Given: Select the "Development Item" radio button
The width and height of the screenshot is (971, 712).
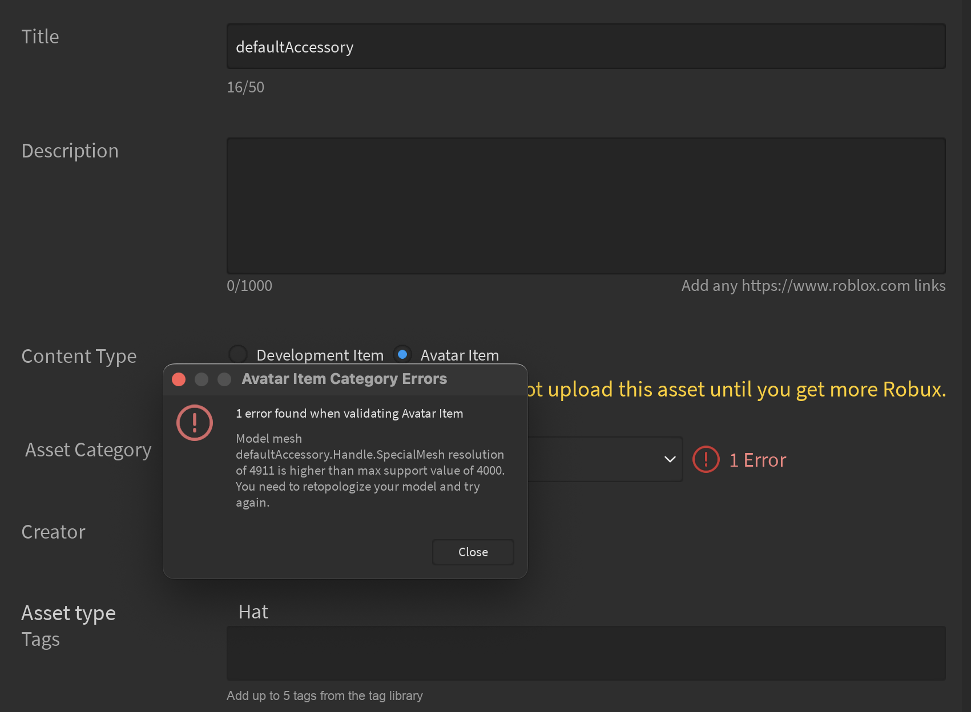Looking at the screenshot, I should coord(237,354).
